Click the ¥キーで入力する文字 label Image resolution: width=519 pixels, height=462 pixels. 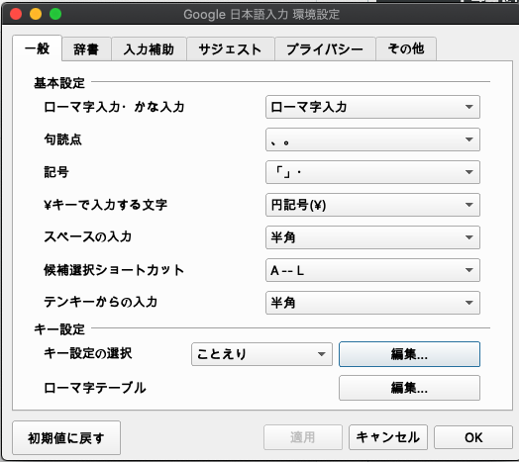(x=106, y=205)
